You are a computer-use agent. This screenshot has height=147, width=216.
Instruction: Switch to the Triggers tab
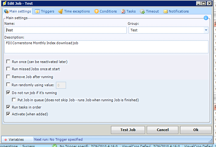45,11
